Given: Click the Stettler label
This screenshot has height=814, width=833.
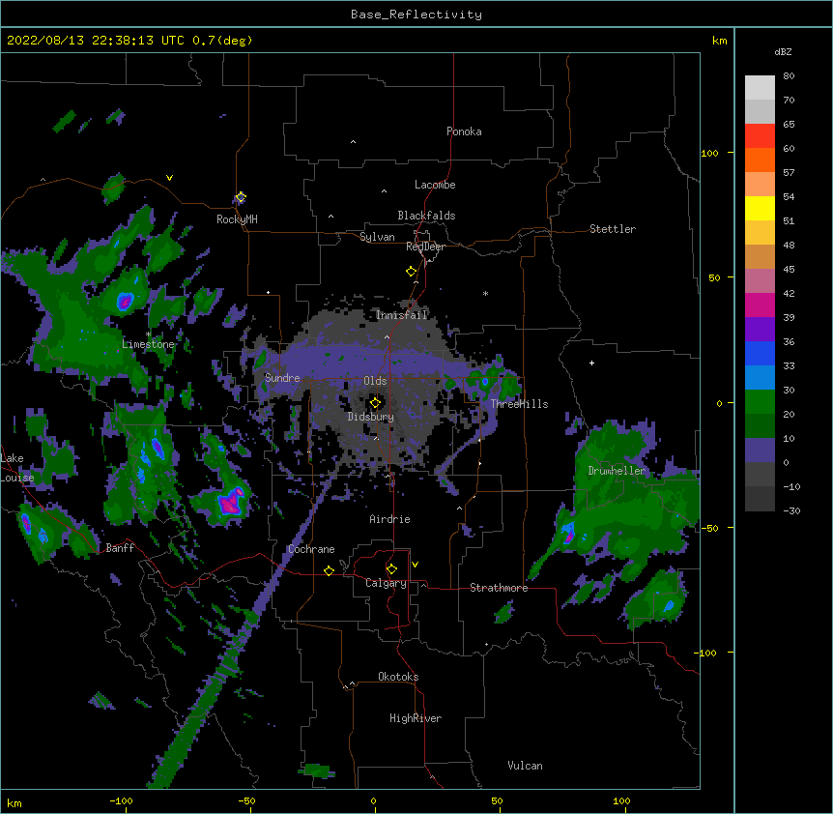Looking at the screenshot, I should pos(613,229).
